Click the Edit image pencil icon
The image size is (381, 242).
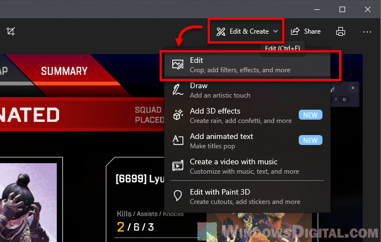(x=178, y=64)
